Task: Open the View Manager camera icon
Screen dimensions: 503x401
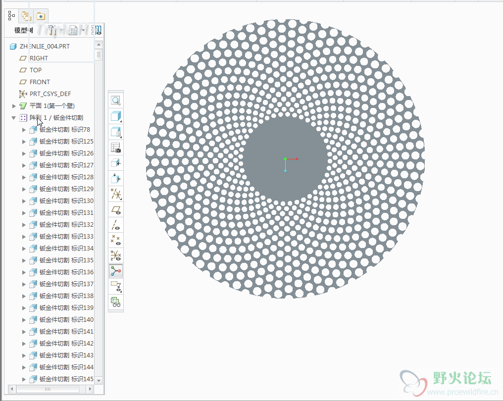Action: (116, 148)
